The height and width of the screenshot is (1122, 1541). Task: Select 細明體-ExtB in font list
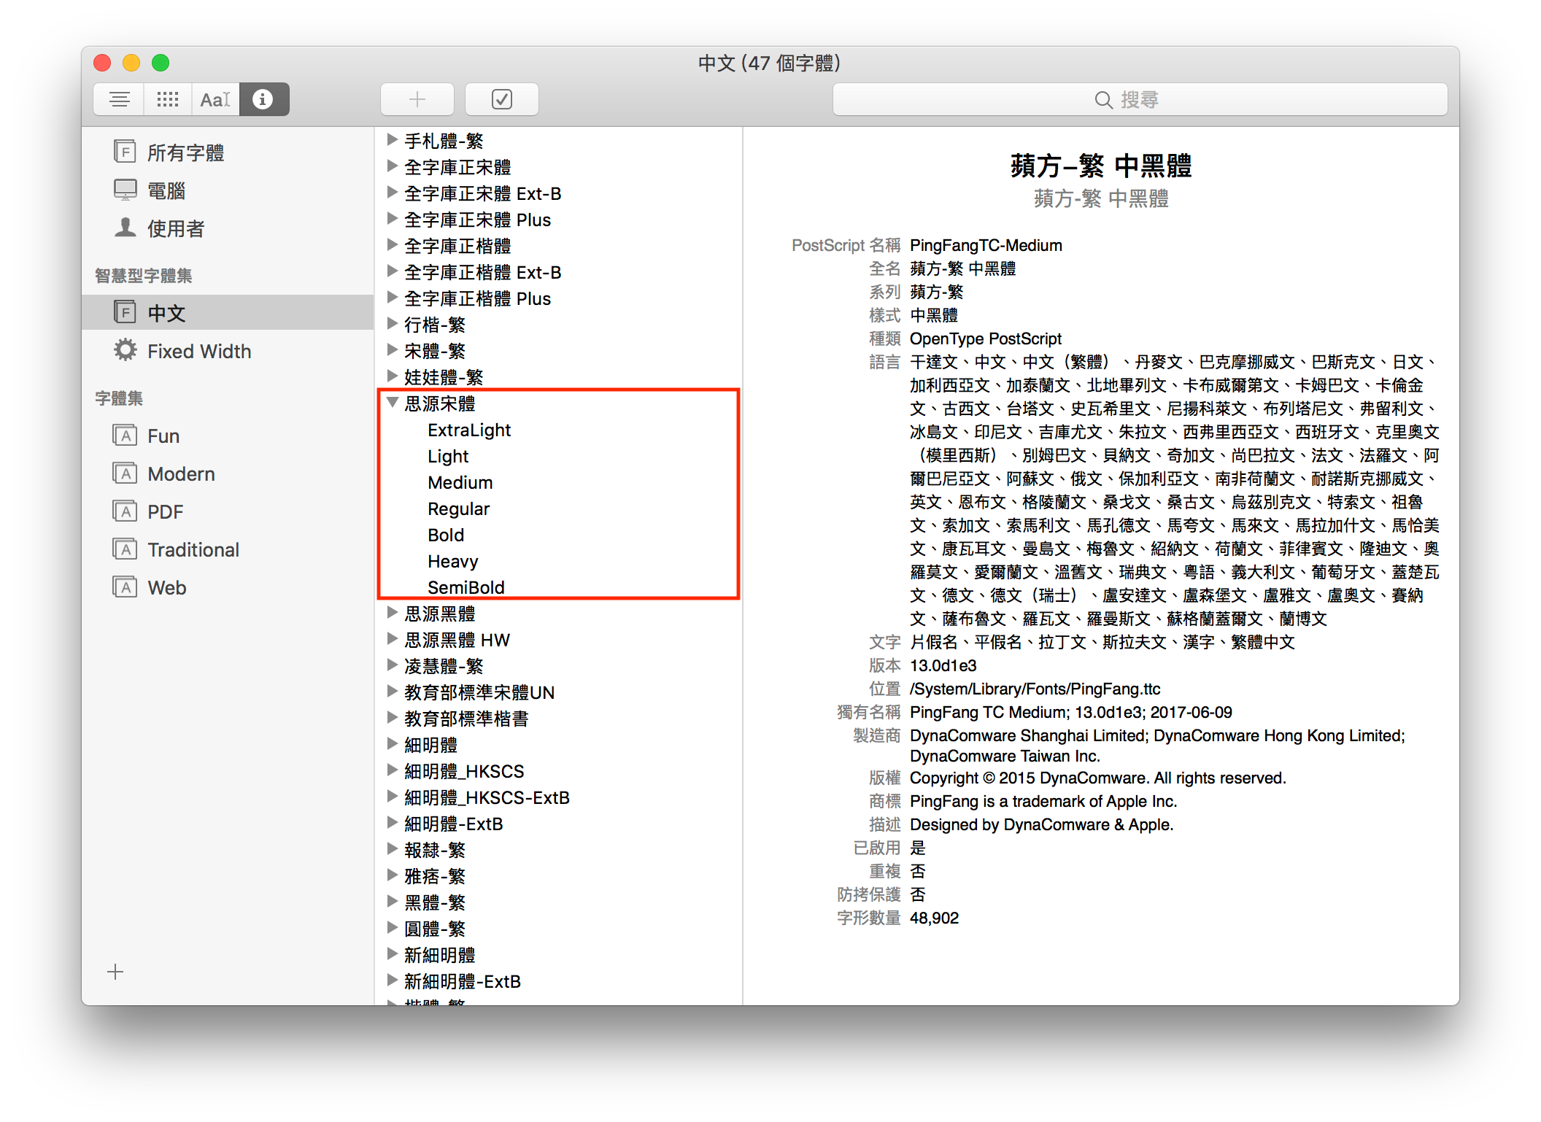[x=454, y=824]
